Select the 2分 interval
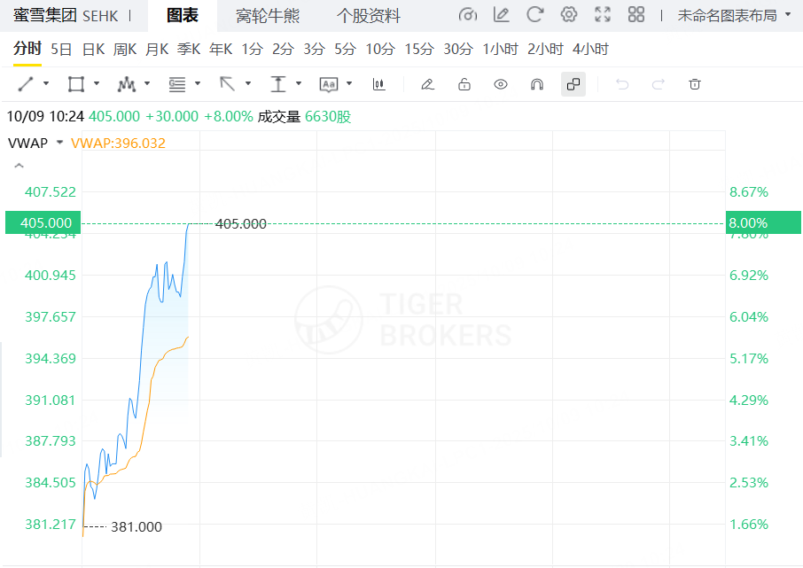Screen dimensions: 803x568 coord(283,49)
